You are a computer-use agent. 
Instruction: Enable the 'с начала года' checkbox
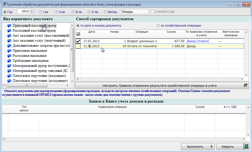152,12
